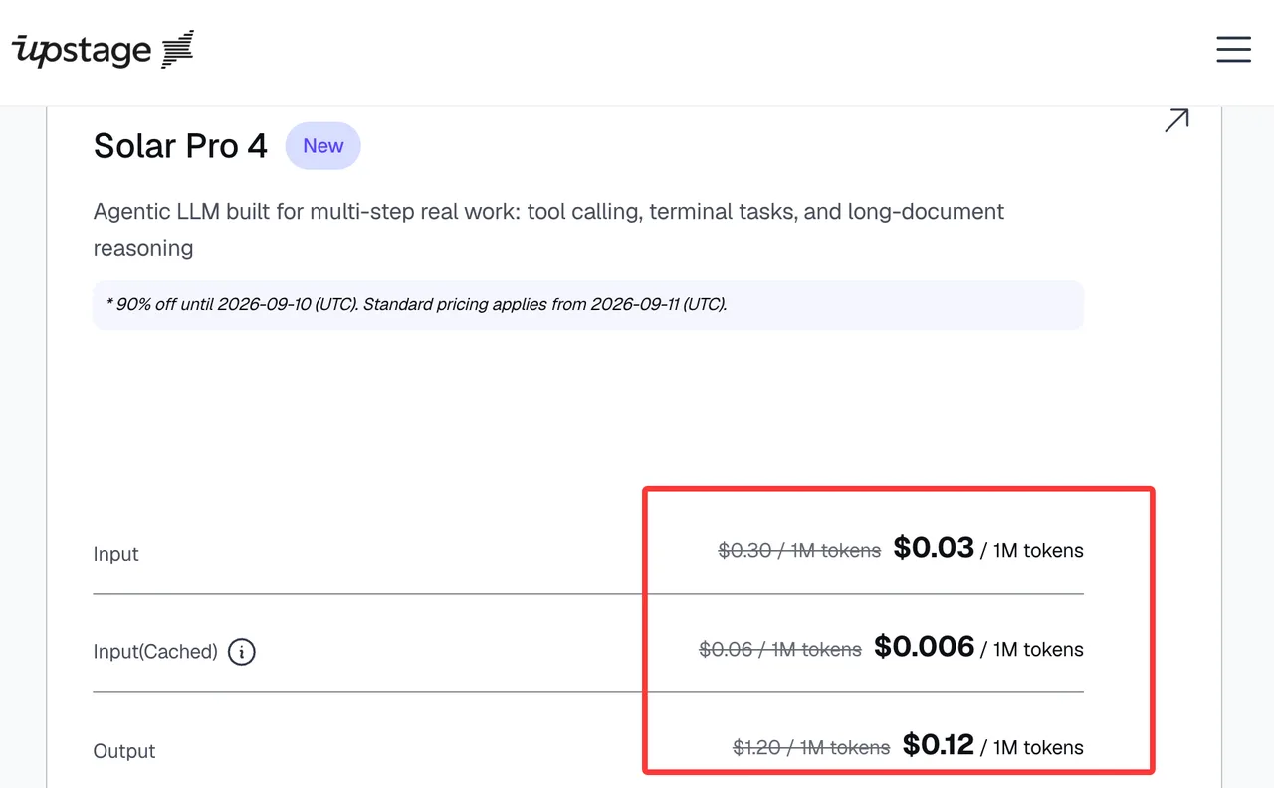The image size is (1274, 788).
Task: Click the Input(Cached) row label
Action: (x=155, y=652)
